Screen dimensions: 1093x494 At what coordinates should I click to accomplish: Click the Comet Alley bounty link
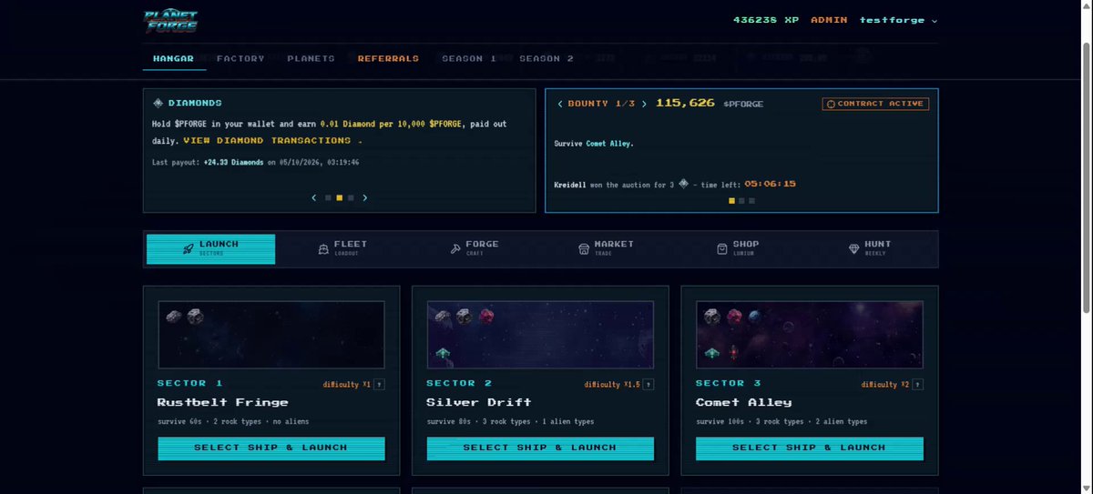click(608, 144)
